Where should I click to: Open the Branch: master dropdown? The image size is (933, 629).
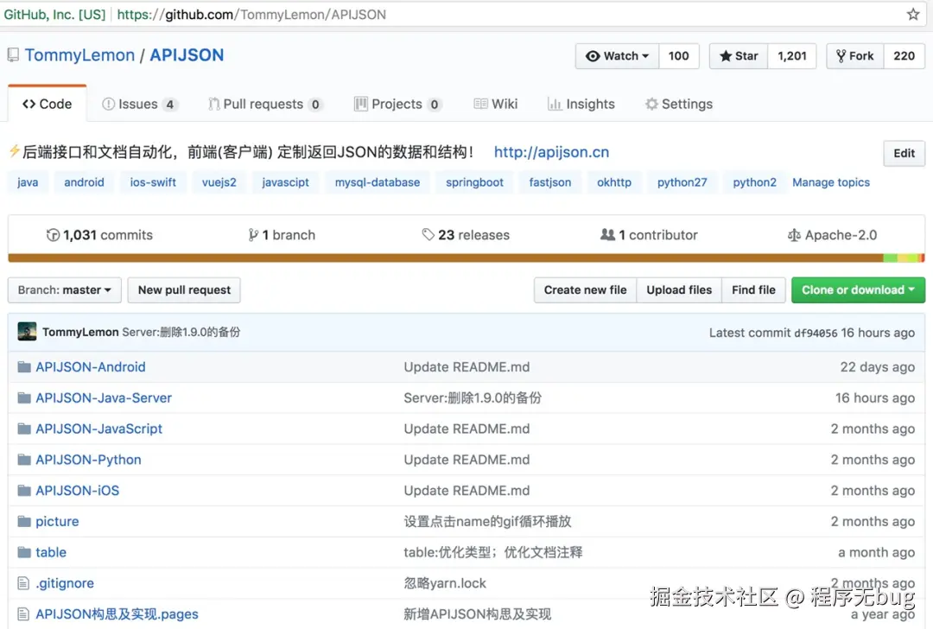click(64, 289)
